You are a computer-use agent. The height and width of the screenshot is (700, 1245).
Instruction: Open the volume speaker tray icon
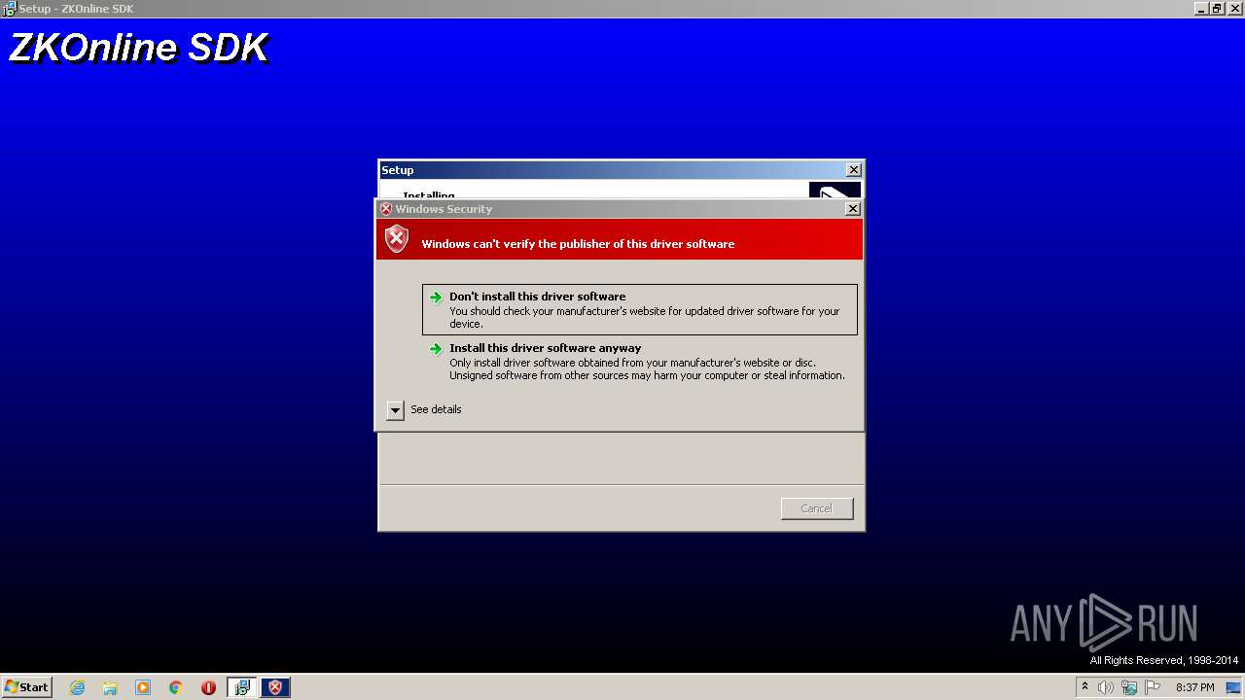coord(1106,687)
